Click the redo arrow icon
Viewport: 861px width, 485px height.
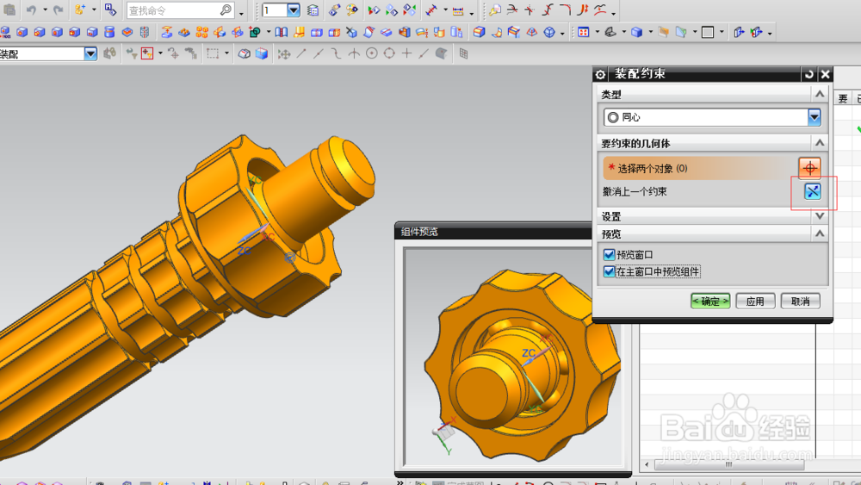59,9
